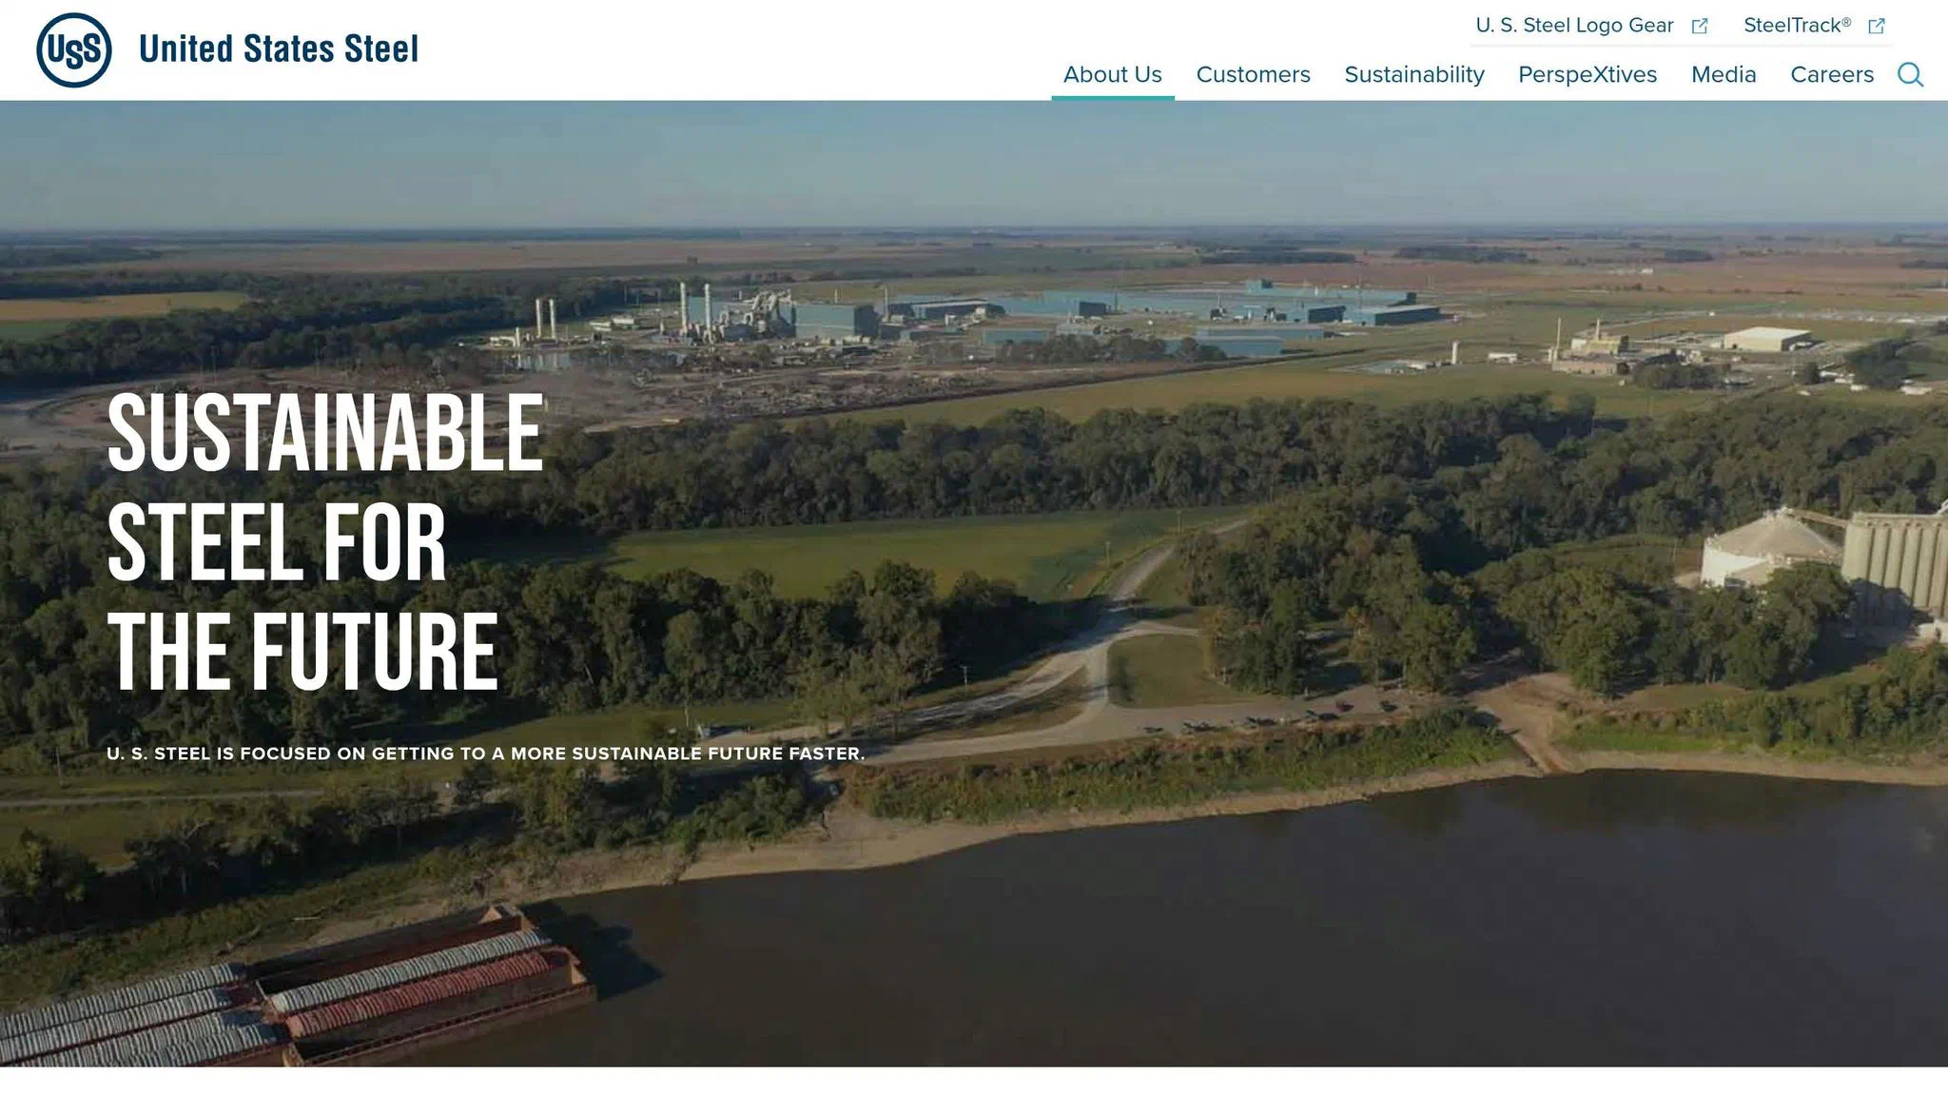
Task: Open the U. S. Steel Logo Gear store link
Action: point(1574,26)
